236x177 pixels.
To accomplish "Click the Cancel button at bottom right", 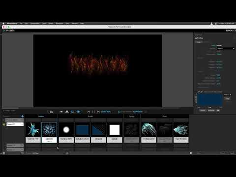I will coord(223,153).
